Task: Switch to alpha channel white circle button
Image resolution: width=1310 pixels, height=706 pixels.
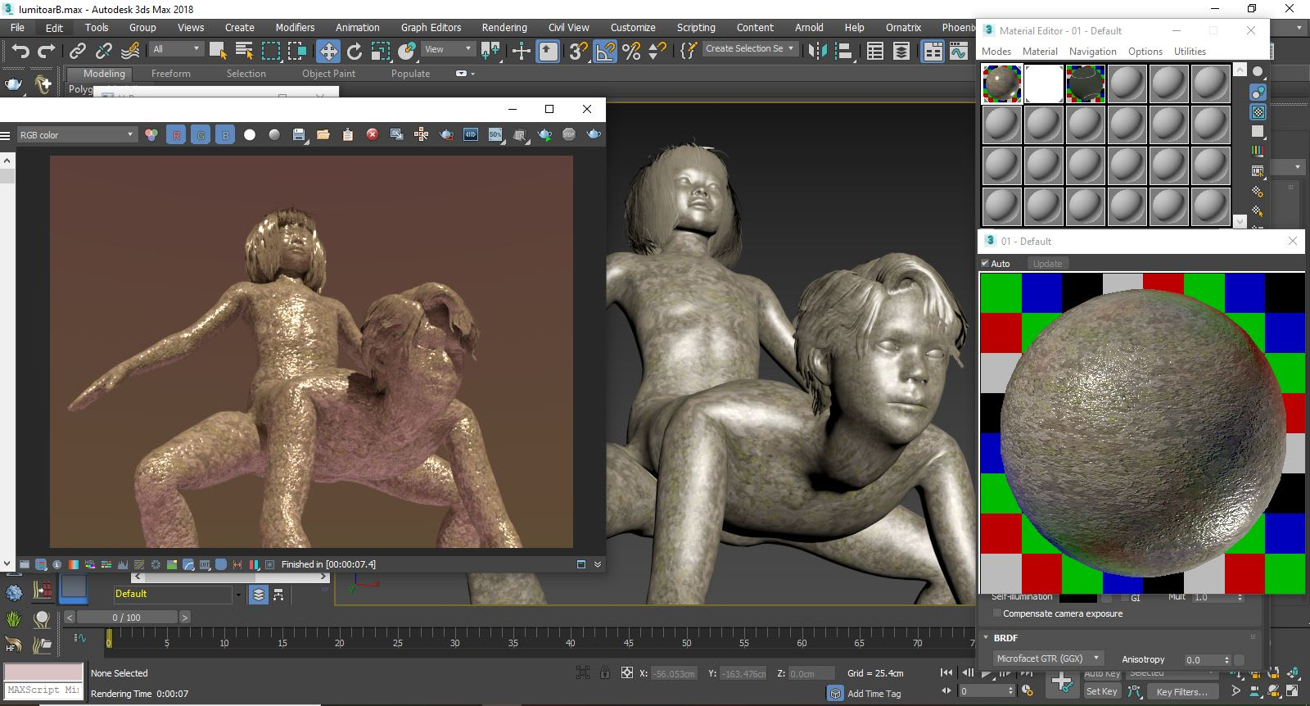Action: (250, 134)
